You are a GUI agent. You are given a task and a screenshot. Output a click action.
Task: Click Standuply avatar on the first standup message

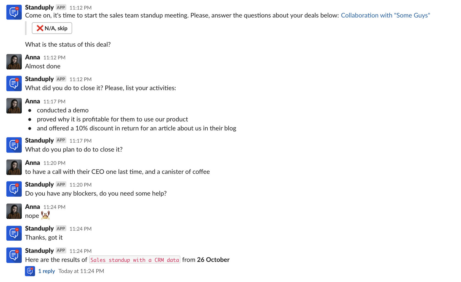(x=14, y=12)
